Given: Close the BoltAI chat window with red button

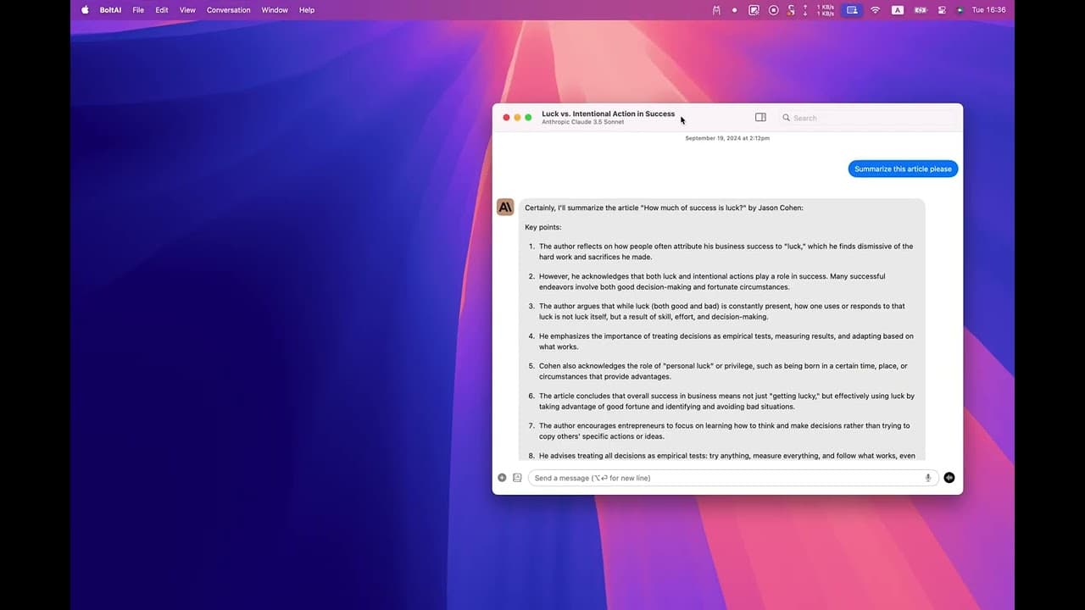Looking at the screenshot, I should pyautogui.click(x=506, y=118).
